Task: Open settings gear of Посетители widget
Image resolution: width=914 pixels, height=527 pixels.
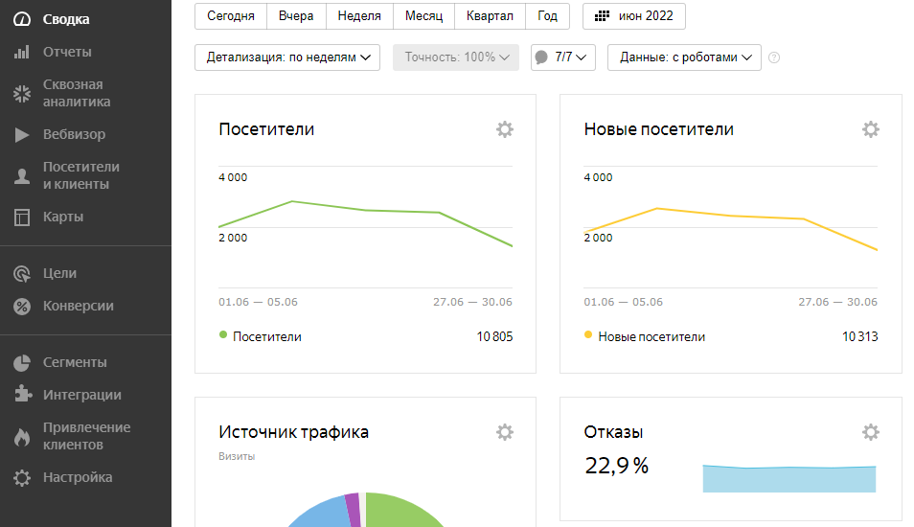Action: click(x=504, y=128)
